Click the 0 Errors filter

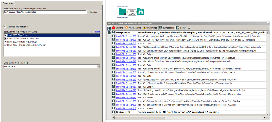(117, 28)
